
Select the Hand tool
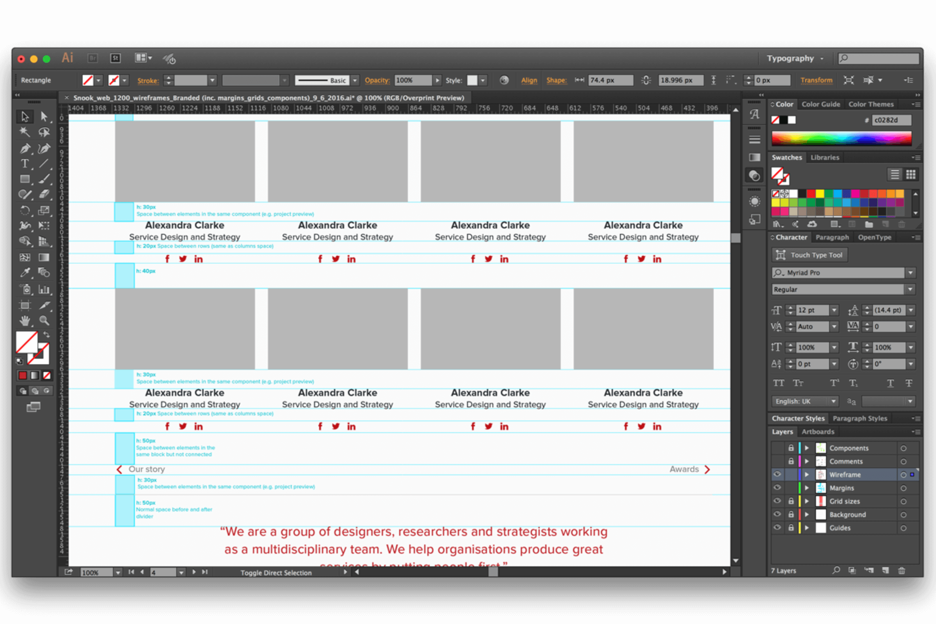(25, 321)
